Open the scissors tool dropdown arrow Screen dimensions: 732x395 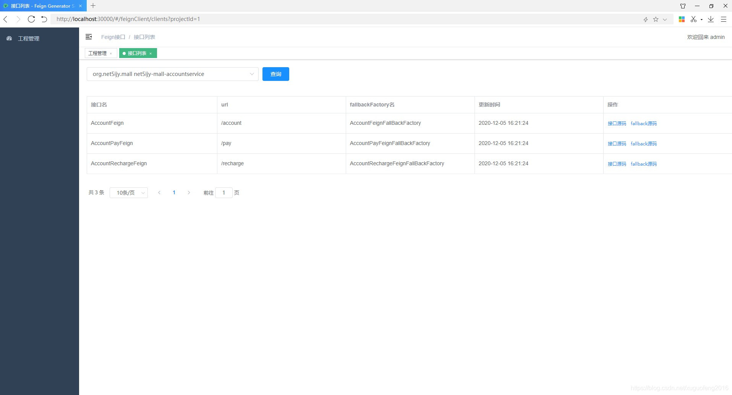[x=701, y=19]
